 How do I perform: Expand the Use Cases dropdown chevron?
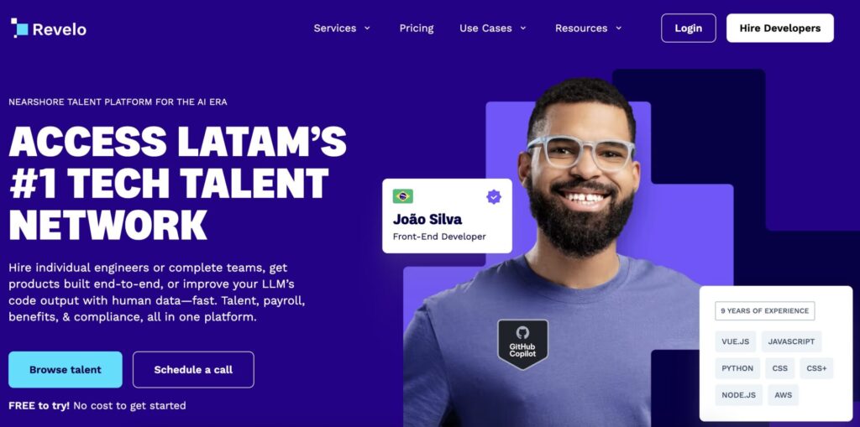522,28
